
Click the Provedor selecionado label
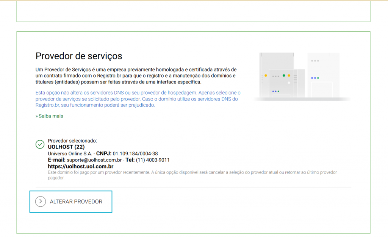tap(72, 141)
